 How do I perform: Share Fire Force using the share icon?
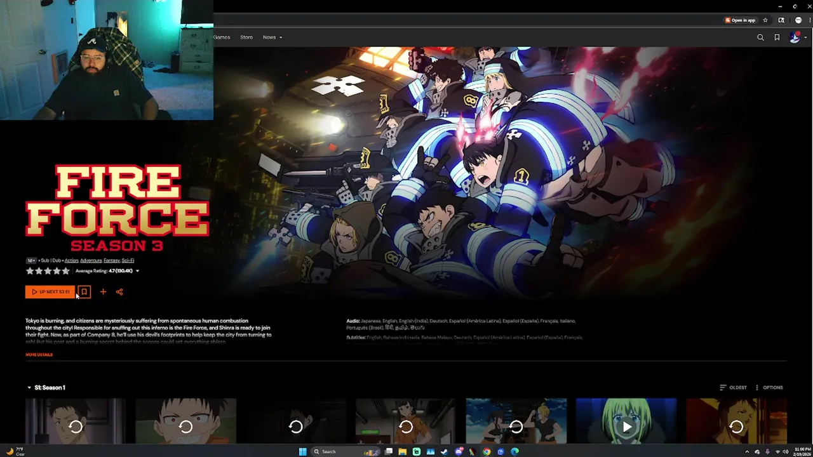tap(119, 292)
